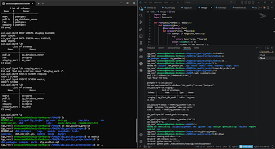Click the Finish Setup status bar button
Screen dimensions: 275x149
246,147
